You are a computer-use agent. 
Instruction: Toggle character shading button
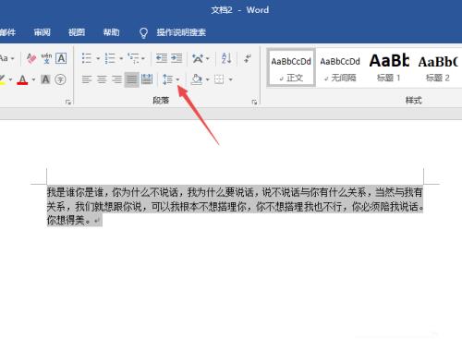click(x=45, y=79)
